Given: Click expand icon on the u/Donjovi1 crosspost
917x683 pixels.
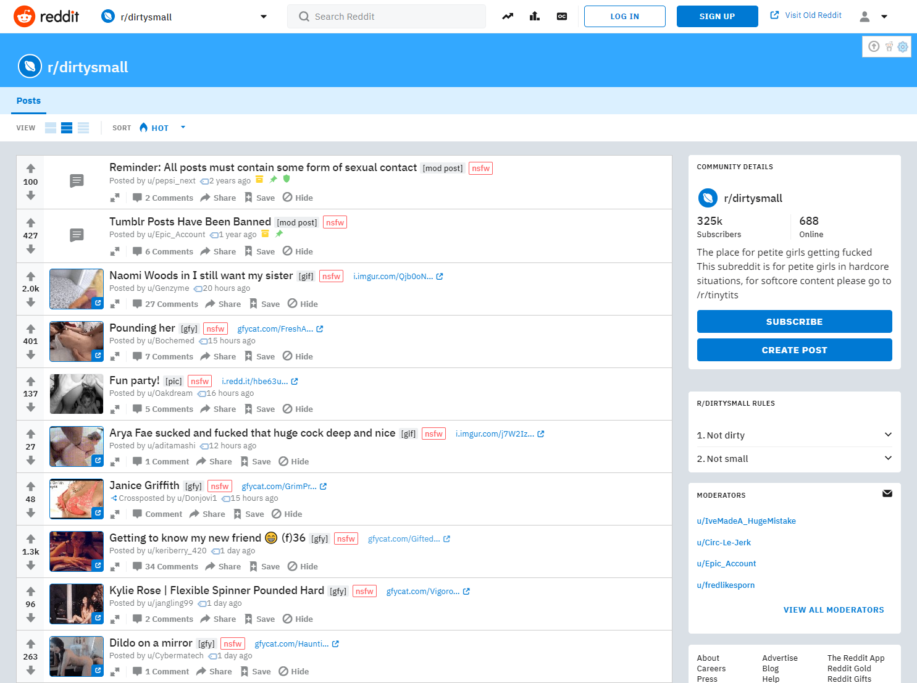Looking at the screenshot, I should pos(115,514).
